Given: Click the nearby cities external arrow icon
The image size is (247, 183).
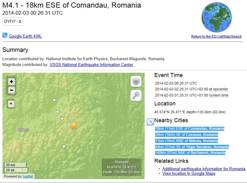Looking at the screenshot, I should 150,122.
